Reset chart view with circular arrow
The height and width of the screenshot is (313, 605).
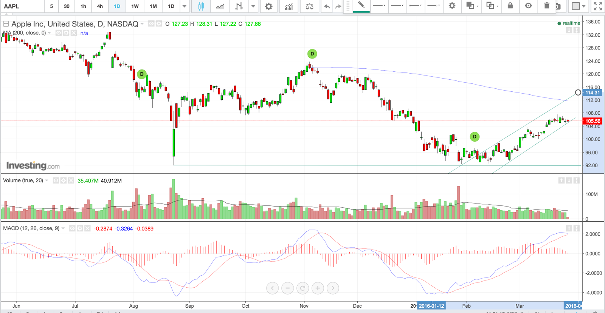tap(302, 288)
